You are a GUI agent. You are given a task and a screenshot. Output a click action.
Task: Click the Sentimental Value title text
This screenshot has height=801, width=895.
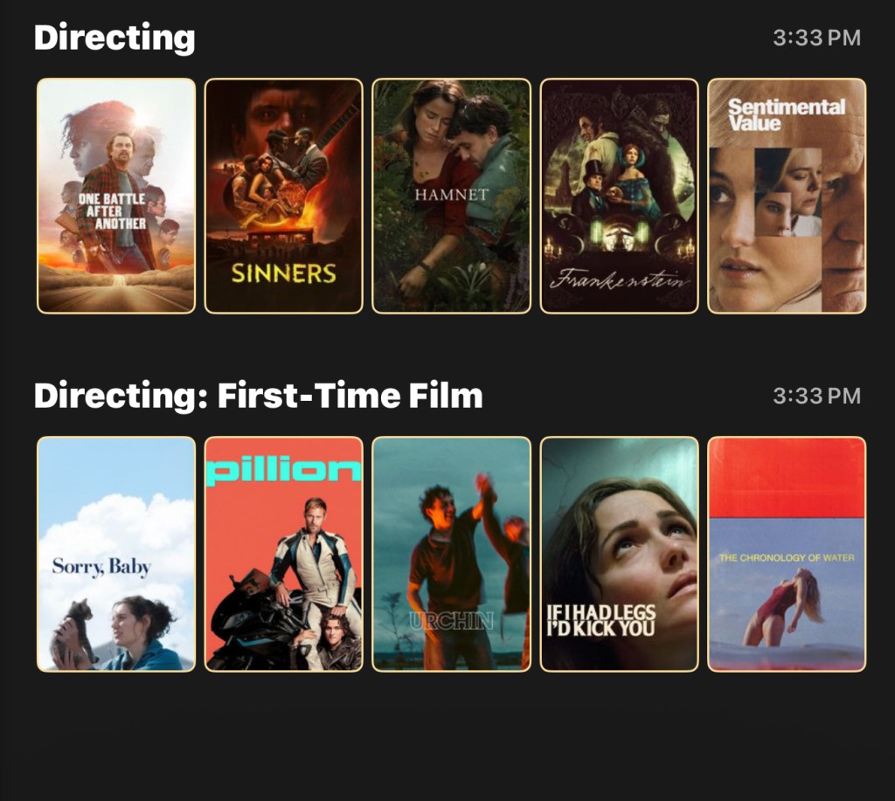point(787,114)
